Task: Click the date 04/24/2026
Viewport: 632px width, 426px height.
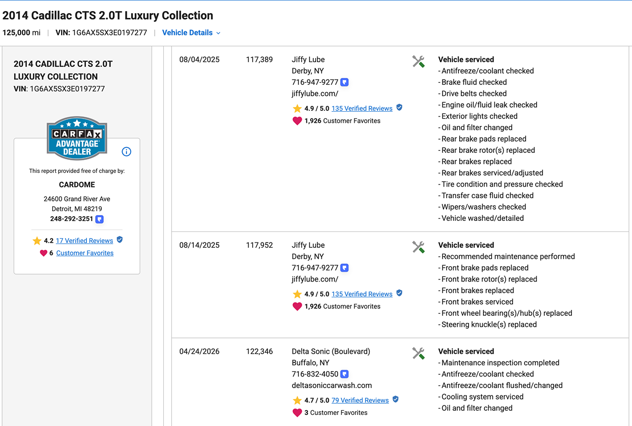Action: (x=199, y=352)
